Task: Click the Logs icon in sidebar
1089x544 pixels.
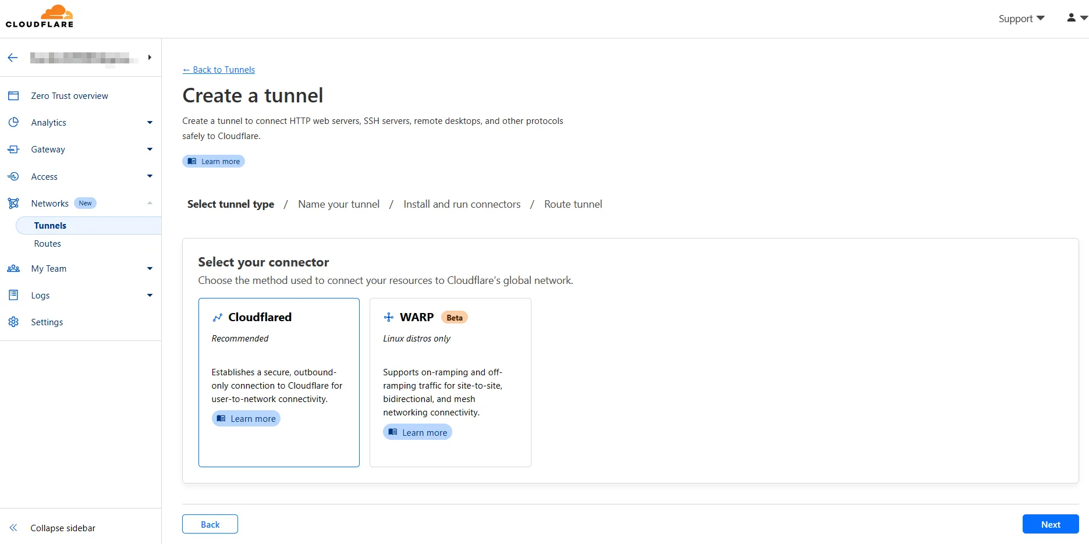Action: [x=13, y=295]
